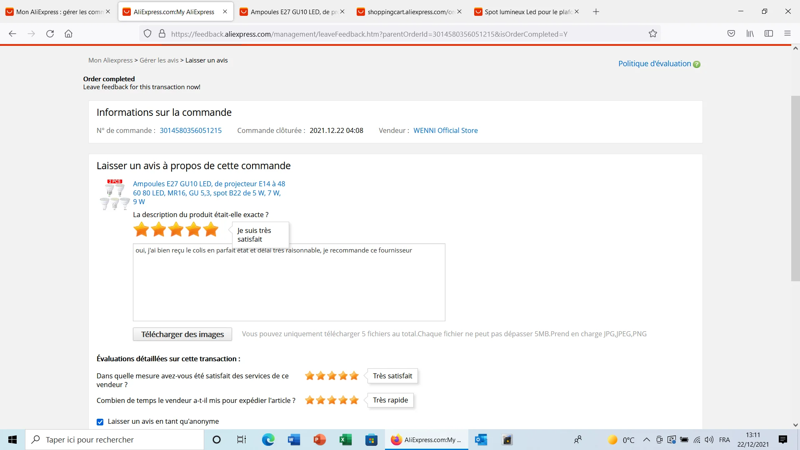Image resolution: width=800 pixels, height=450 pixels.
Task: Click green help icon next to Politique d'évaluation
Action: pyautogui.click(x=697, y=64)
